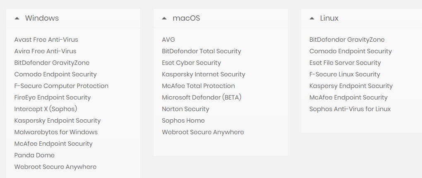
Task: Open Sophos Anti-Virus for Linux
Action: (350, 109)
